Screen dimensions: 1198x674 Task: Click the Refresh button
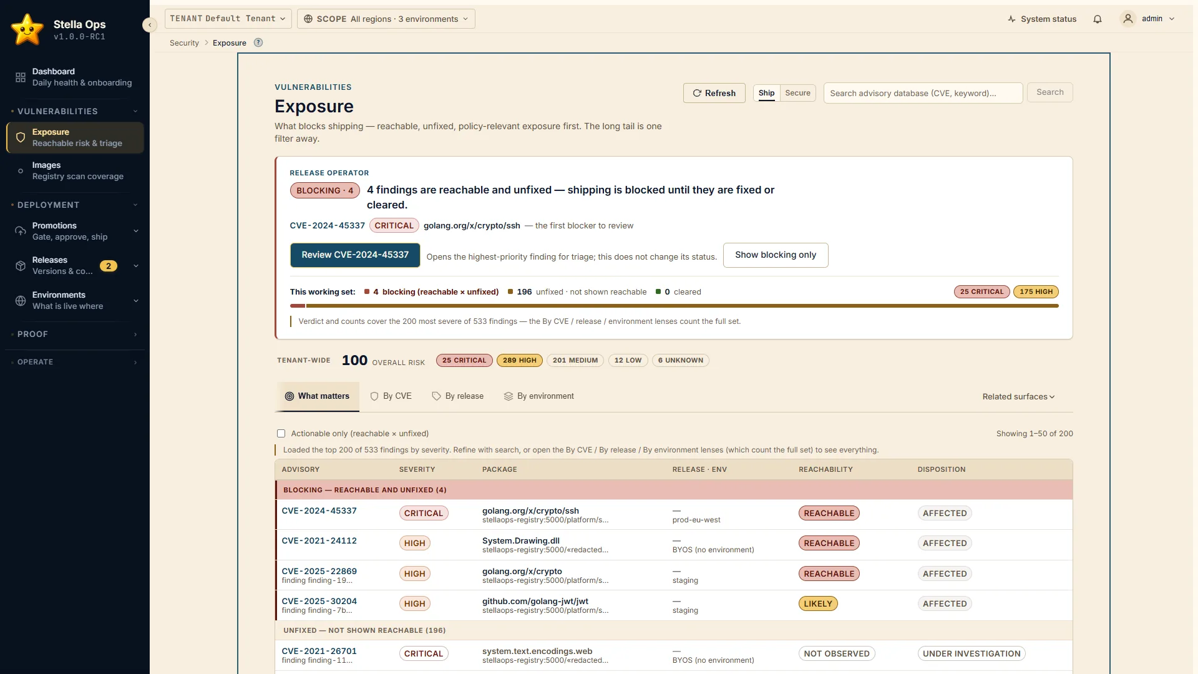714,93
